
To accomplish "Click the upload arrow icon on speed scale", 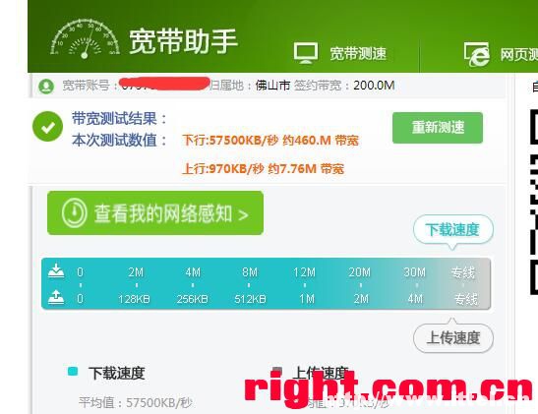I will click(x=56, y=297).
